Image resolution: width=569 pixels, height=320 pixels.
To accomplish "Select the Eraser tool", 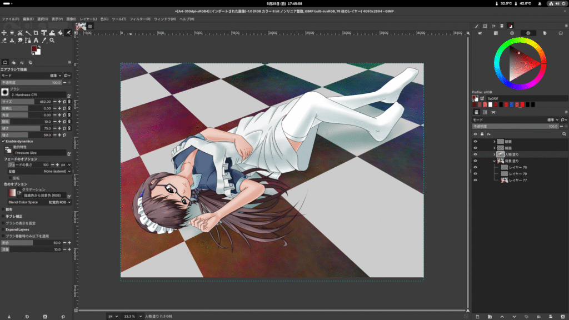I will pyautogui.click(x=4, y=41).
